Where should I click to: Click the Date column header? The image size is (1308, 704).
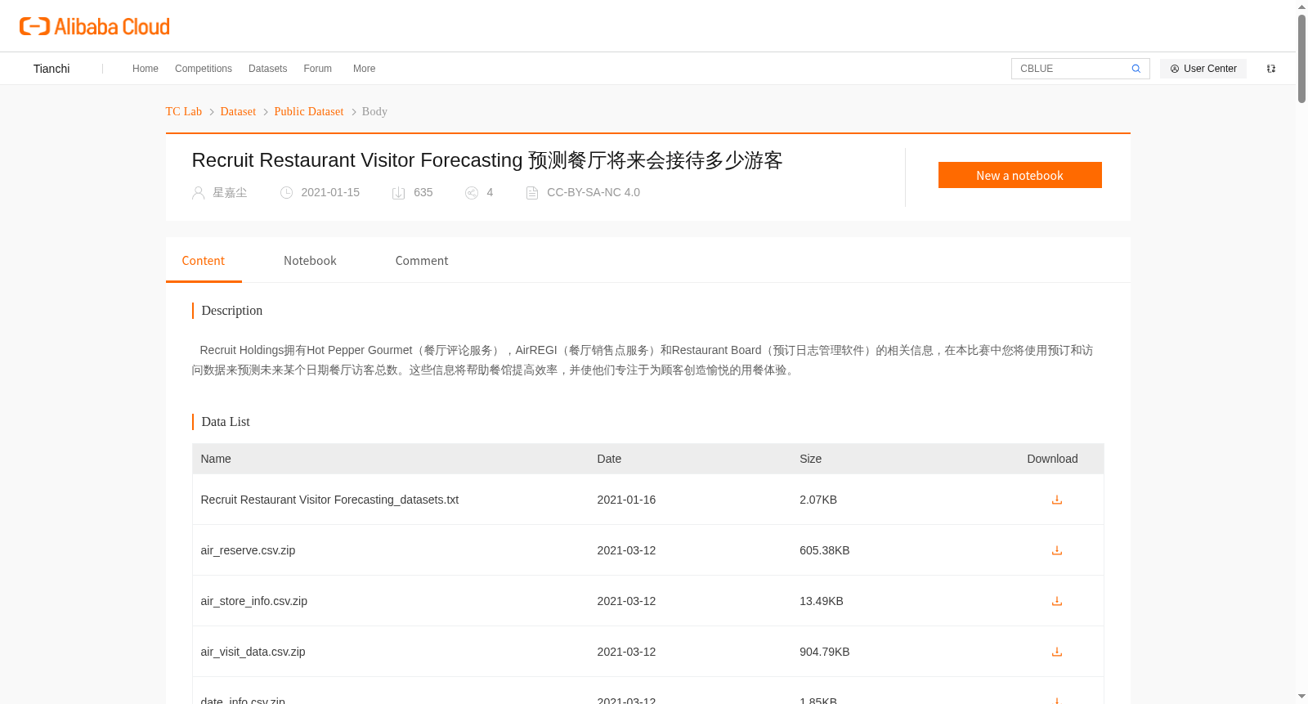tap(609, 459)
